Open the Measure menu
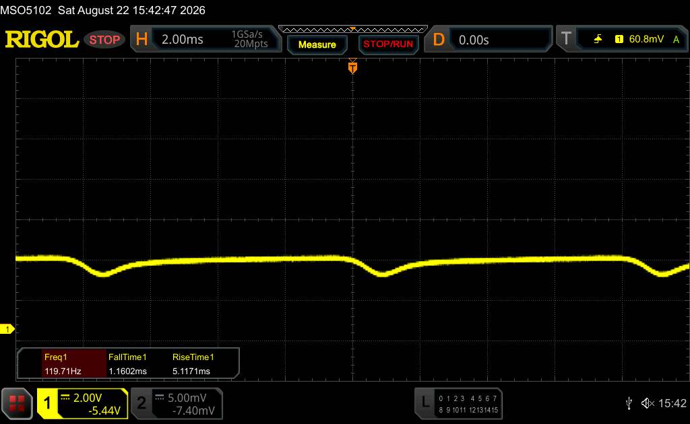This screenshot has height=424, width=690. tap(317, 44)
